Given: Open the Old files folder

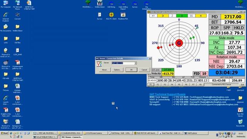Looking at the screenshot, I should tap(17, 40).
